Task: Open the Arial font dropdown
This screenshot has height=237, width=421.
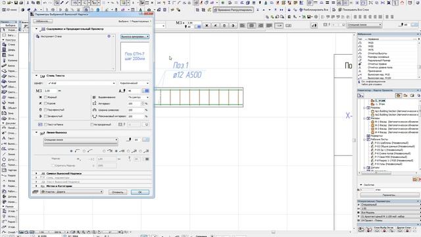Action: click(x=82, y=84)
